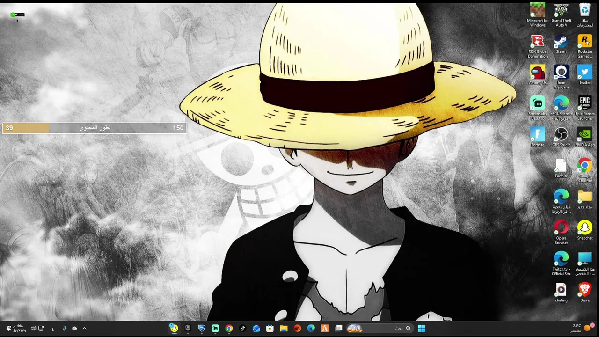The image size is (599, 337).
Task: Switch the input language indicator ع
Action: tap(52, 329)
